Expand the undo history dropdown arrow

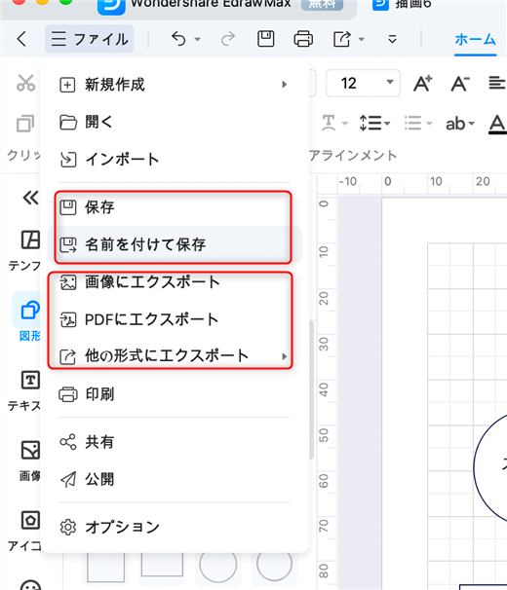(x=198, y=39)
